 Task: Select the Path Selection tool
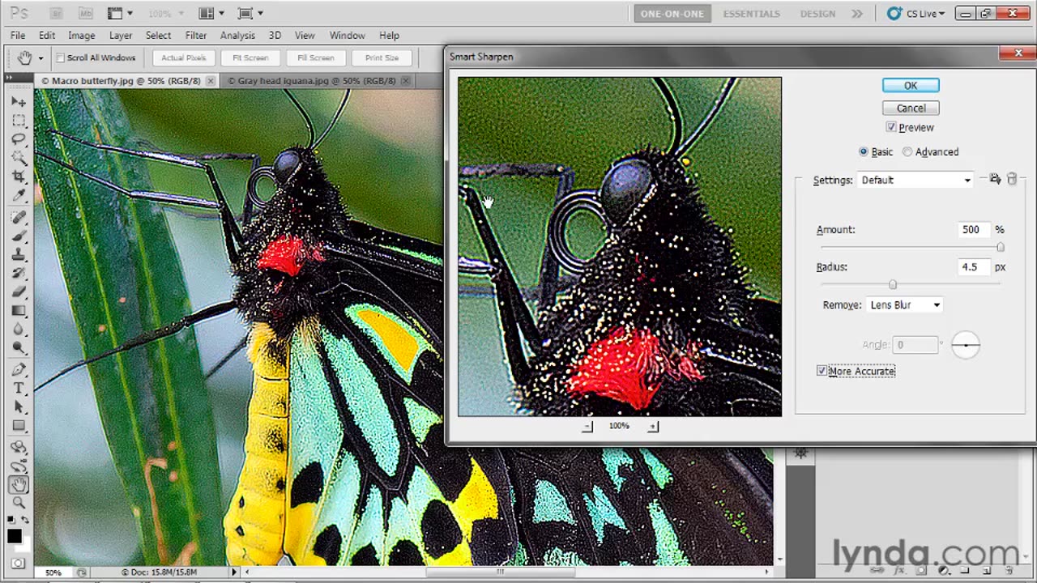[x=19, y=407]
